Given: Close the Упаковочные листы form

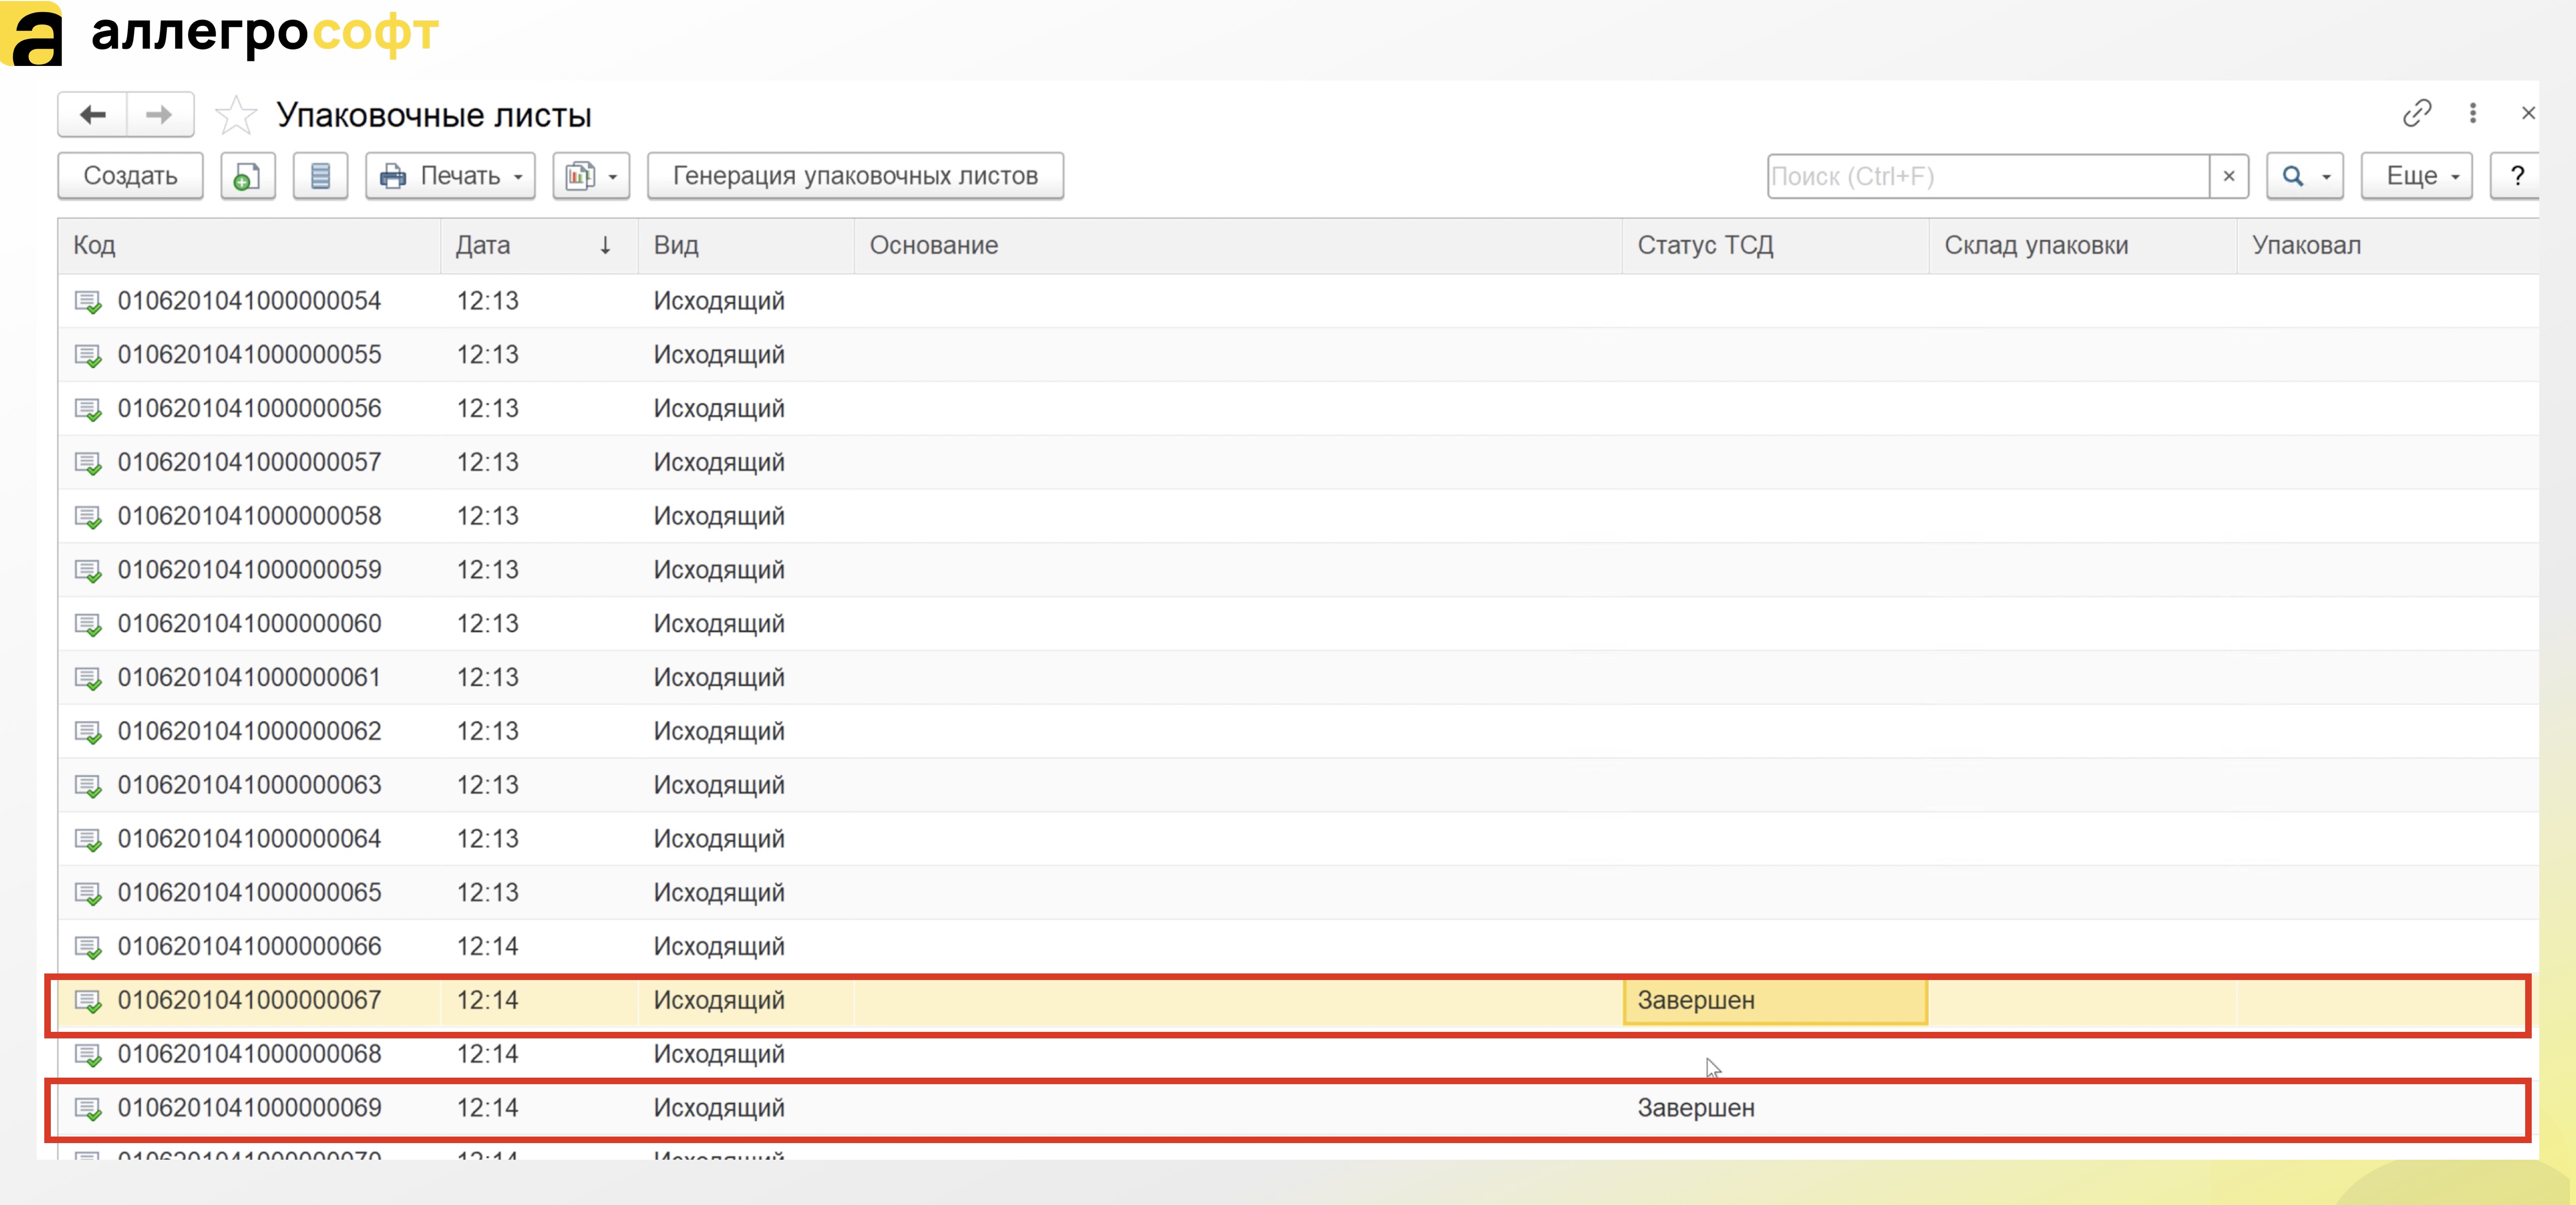Looking at the screenshot, I should pos(2528,113).
